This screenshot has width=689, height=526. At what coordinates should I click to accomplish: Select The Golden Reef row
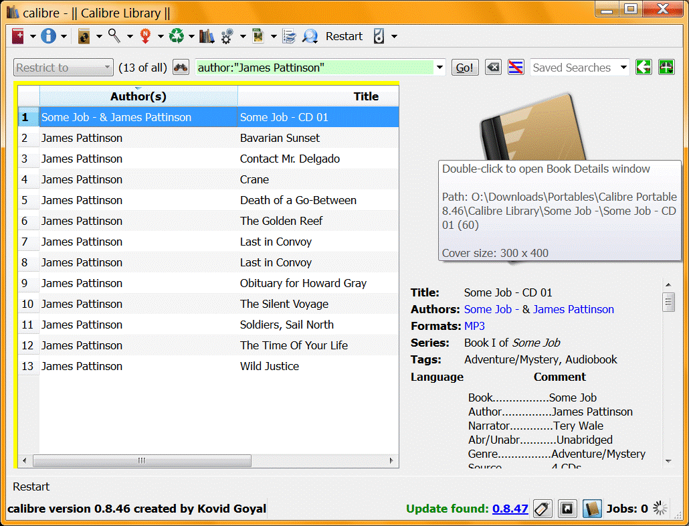point(208,221)
